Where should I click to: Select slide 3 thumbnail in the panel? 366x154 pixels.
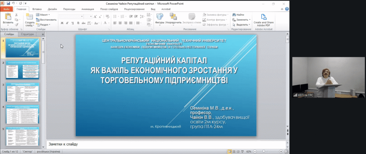click(22, 93)
